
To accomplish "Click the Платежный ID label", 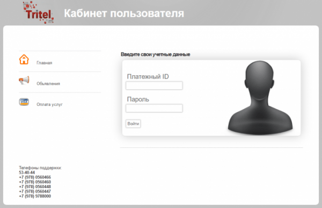I will (148, 76).
